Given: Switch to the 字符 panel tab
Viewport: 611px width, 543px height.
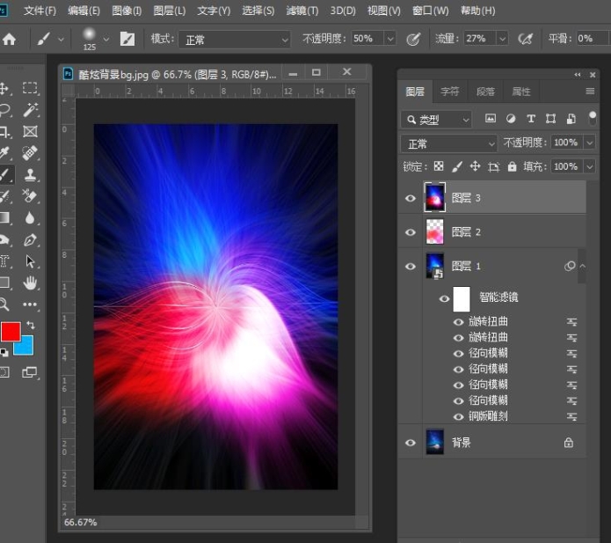Looking at the screenshot, I should 449,91.
